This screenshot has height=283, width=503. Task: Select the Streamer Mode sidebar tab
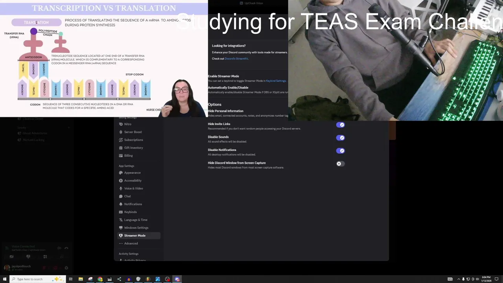pyautogui.click(x=139, y=235)
